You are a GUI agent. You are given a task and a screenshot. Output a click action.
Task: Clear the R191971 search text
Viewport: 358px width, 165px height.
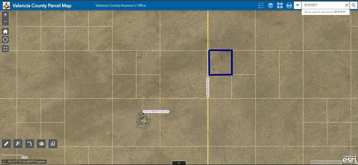pyautogui.click(x=347, y=5)
